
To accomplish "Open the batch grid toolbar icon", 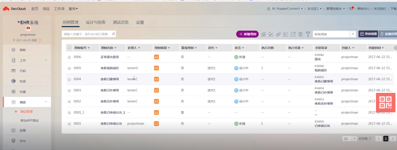I will (263, 35).
